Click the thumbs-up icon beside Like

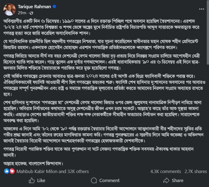pyautogui.click(x=31, y=180)
